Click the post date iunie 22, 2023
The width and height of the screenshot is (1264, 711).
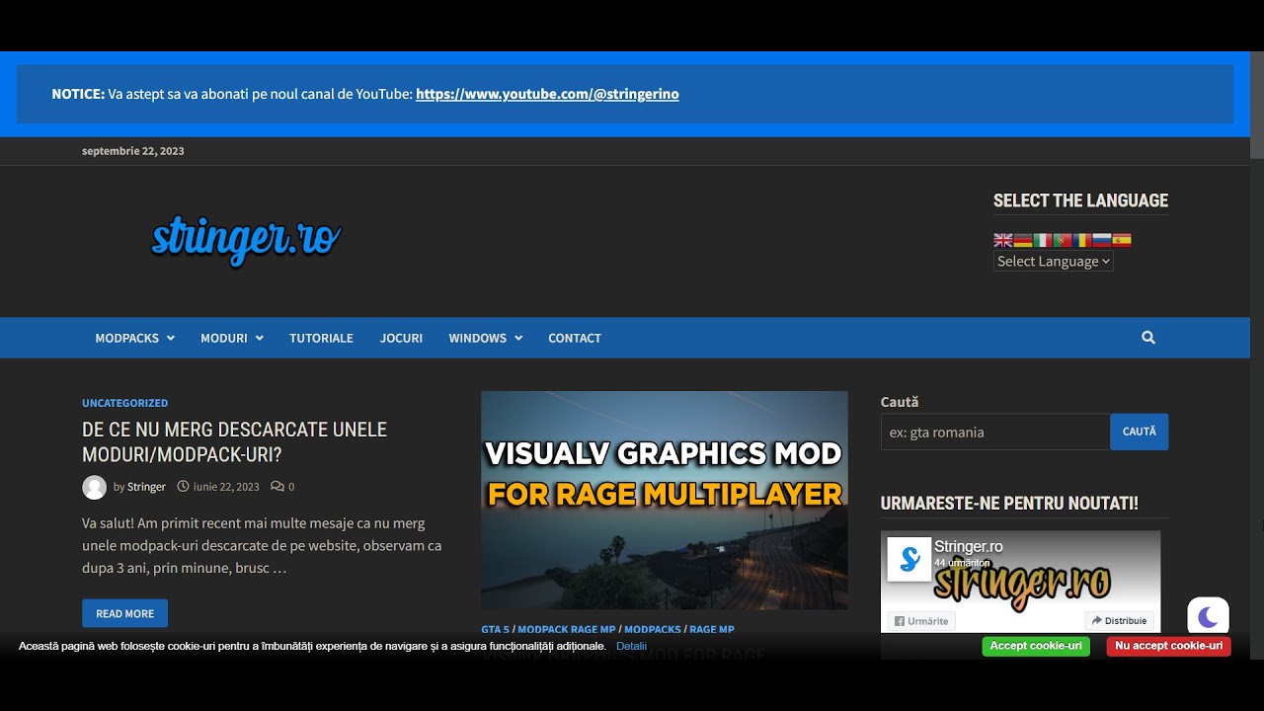pos(226,487)
